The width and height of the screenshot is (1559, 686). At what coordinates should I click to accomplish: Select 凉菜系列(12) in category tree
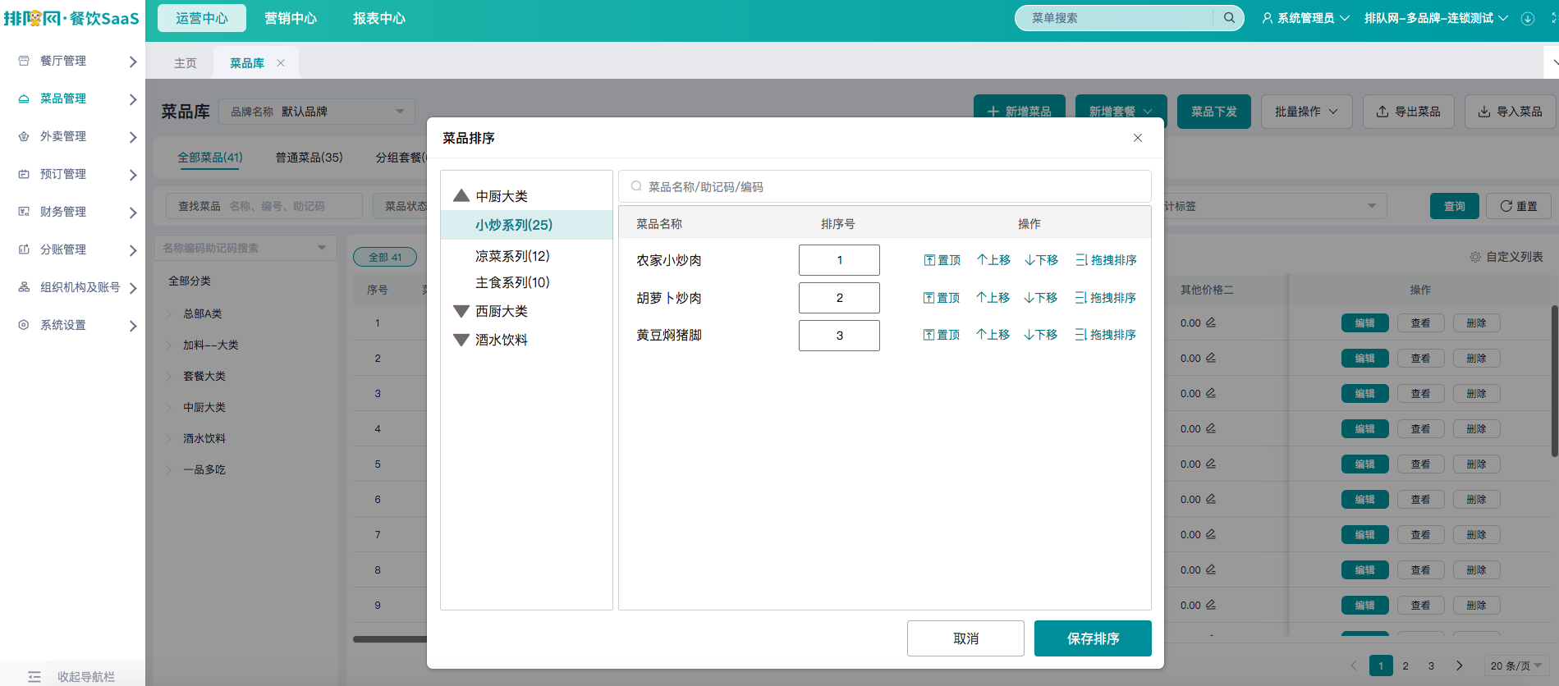512,256
